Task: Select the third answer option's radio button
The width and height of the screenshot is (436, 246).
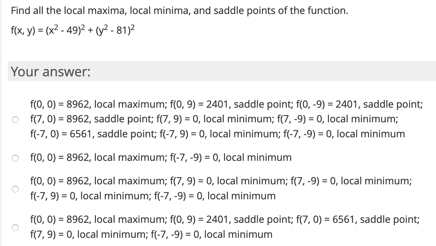Action: [15, 188]
